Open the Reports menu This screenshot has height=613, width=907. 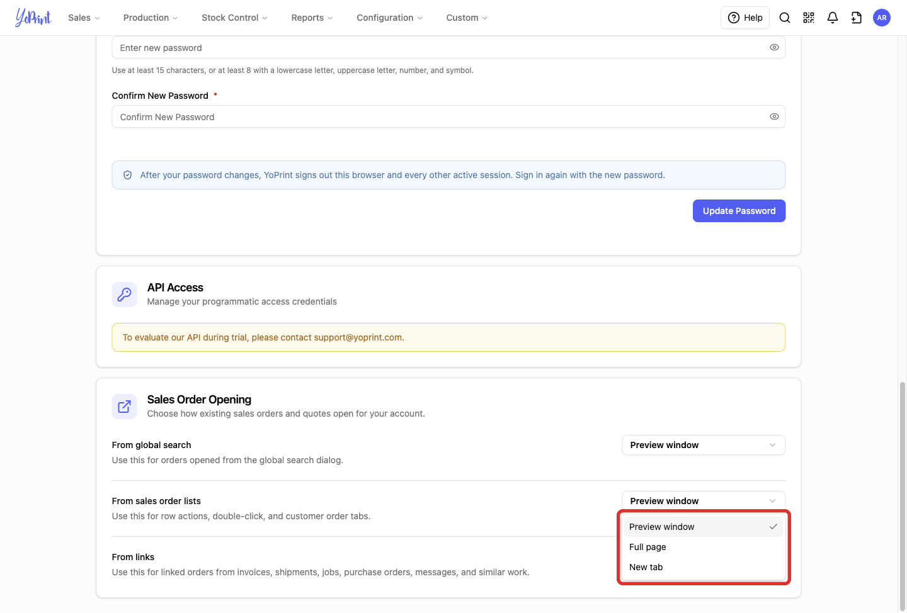point(312,18)
